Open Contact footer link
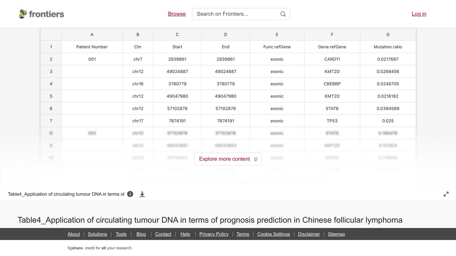The width and height of the screenshot is (456, 256). pyautogui.click(x=163, y=234)
